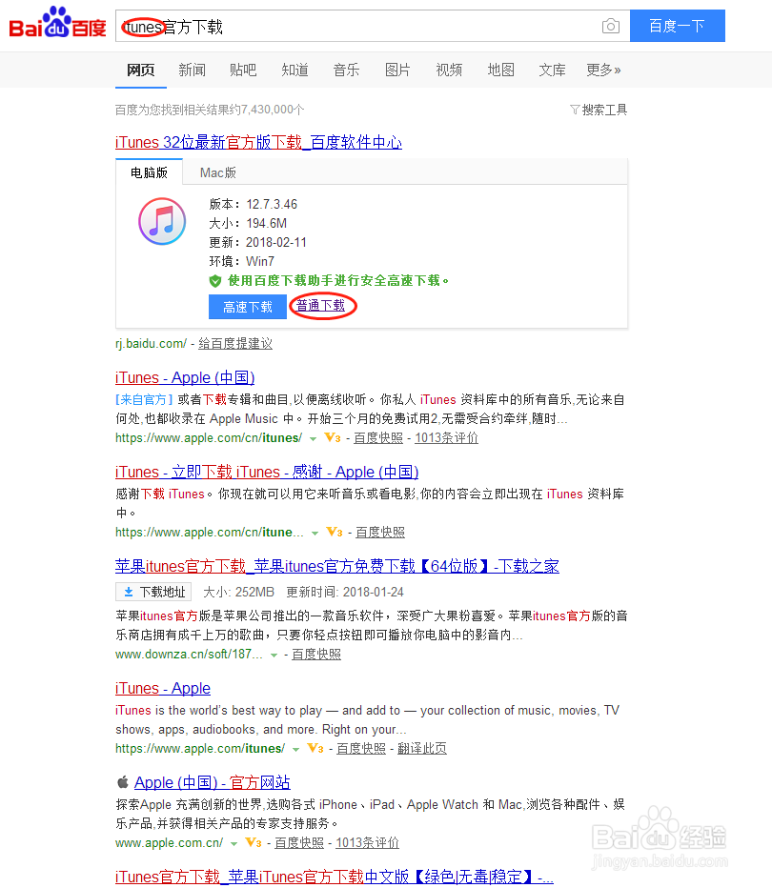Switch to the 图片 search tab
Viewport: 772px width, 888px height.
[x=397, y=70]
